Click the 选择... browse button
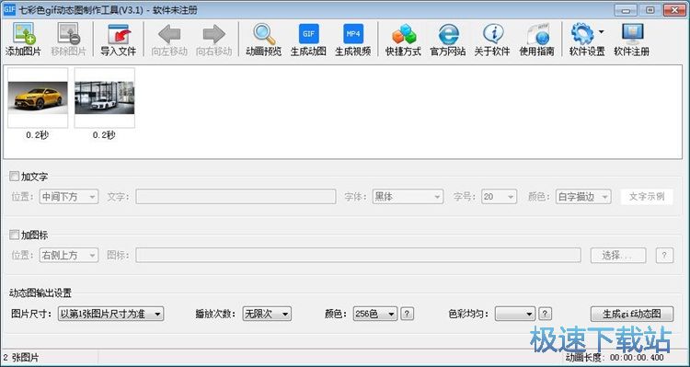The height and width of the screenshot is (367, 690). [x=618, y=255]
